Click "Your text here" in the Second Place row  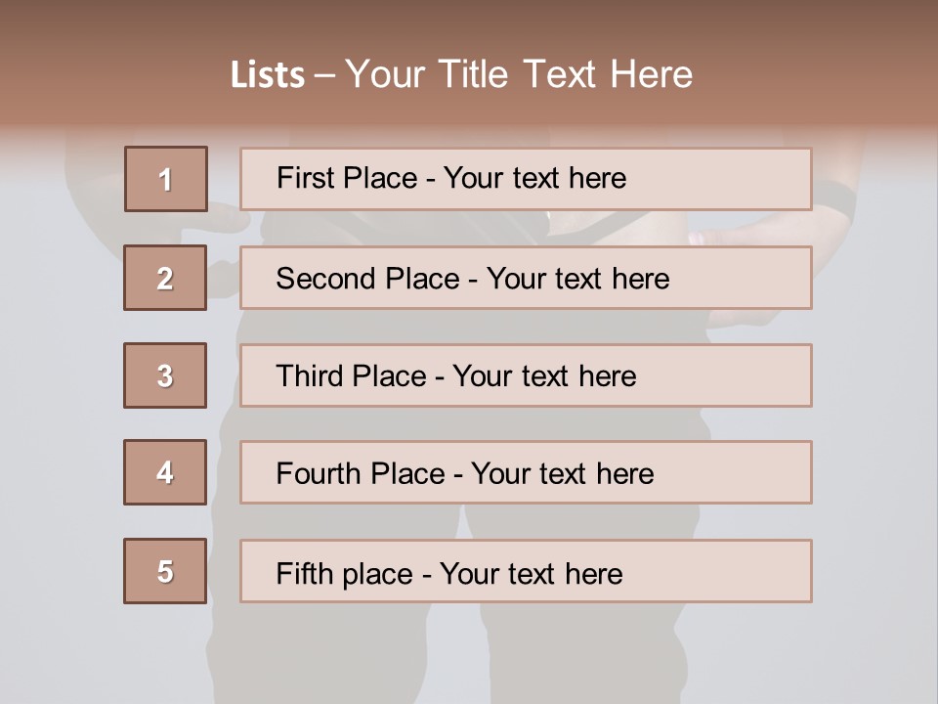pyautogui.click(x=577, y=279)
